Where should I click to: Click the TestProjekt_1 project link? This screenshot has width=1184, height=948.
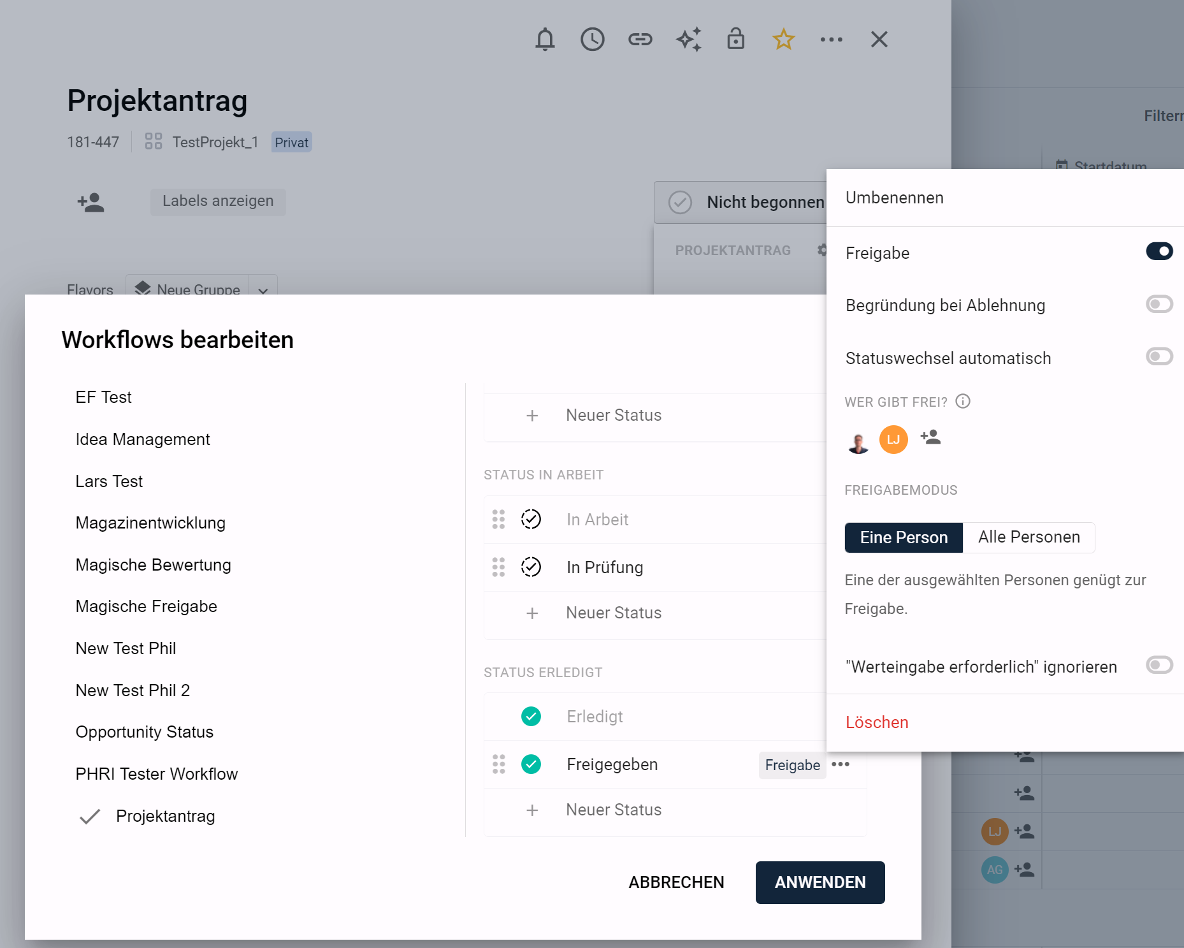pos(215,142)
